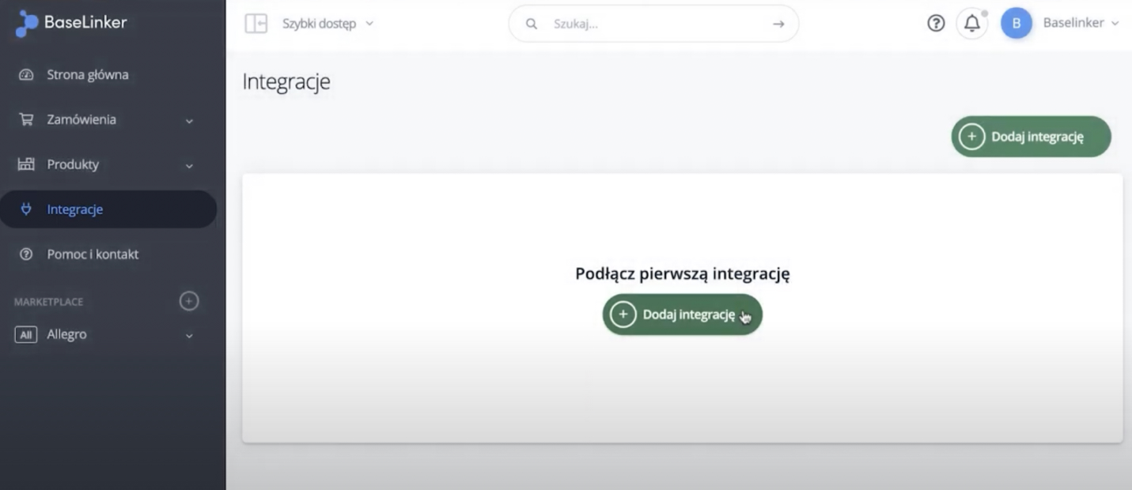Select the Integracje plug icon in sidebar
Viewport: 1132px width, 490px height.
tap(25, 209)
